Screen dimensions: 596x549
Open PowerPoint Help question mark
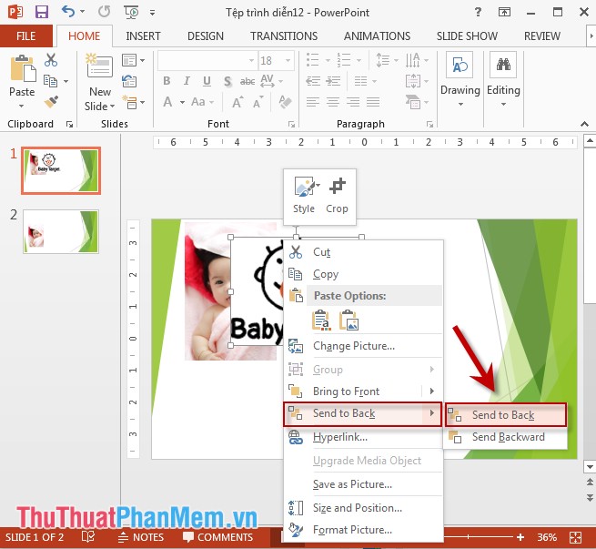coord(479,12)
